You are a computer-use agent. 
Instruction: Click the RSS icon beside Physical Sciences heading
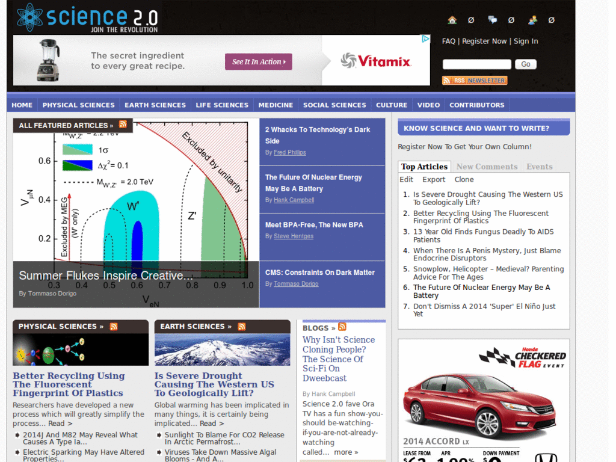click(x=114, y=326)
